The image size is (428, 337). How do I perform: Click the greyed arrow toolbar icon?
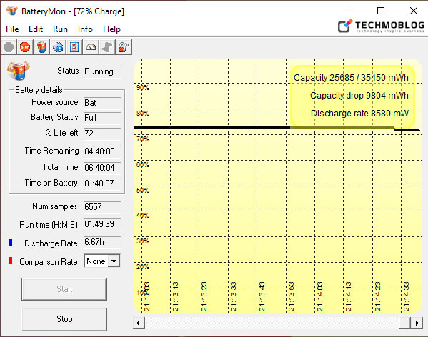[107, 47]
